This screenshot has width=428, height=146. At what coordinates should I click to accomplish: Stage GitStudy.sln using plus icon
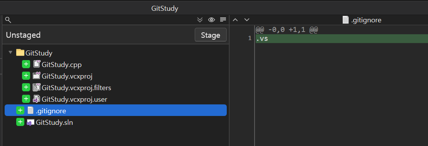20,122
